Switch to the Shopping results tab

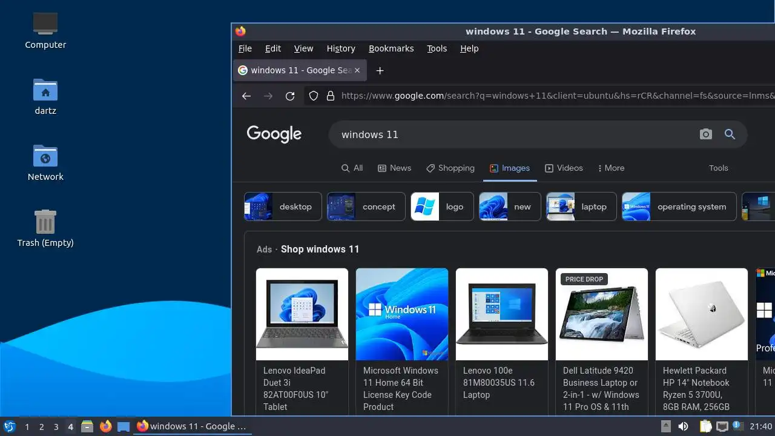[x=450, y=168]
